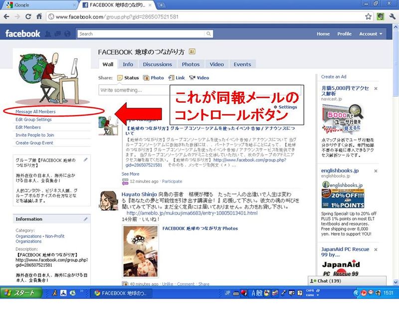Open the messages icon in Facebook header
Viewport: 399px width, 330px height.
(x=57, y=34)
